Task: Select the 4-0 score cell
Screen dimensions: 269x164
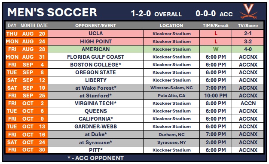Action: (x=248, y=49)
